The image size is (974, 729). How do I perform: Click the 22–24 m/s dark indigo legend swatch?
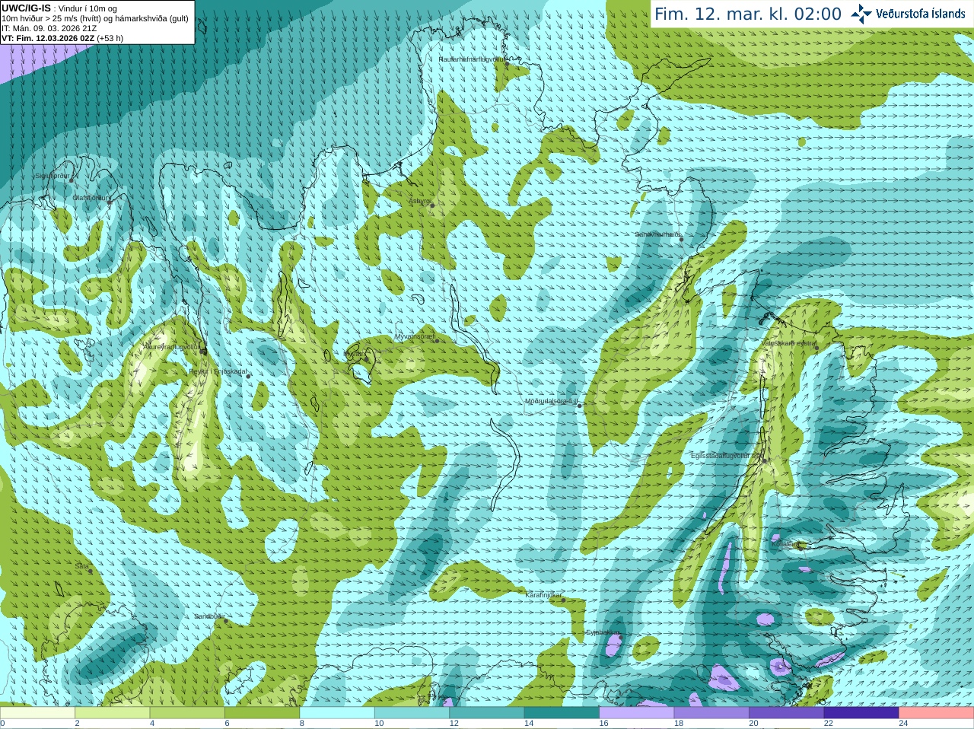861,713
